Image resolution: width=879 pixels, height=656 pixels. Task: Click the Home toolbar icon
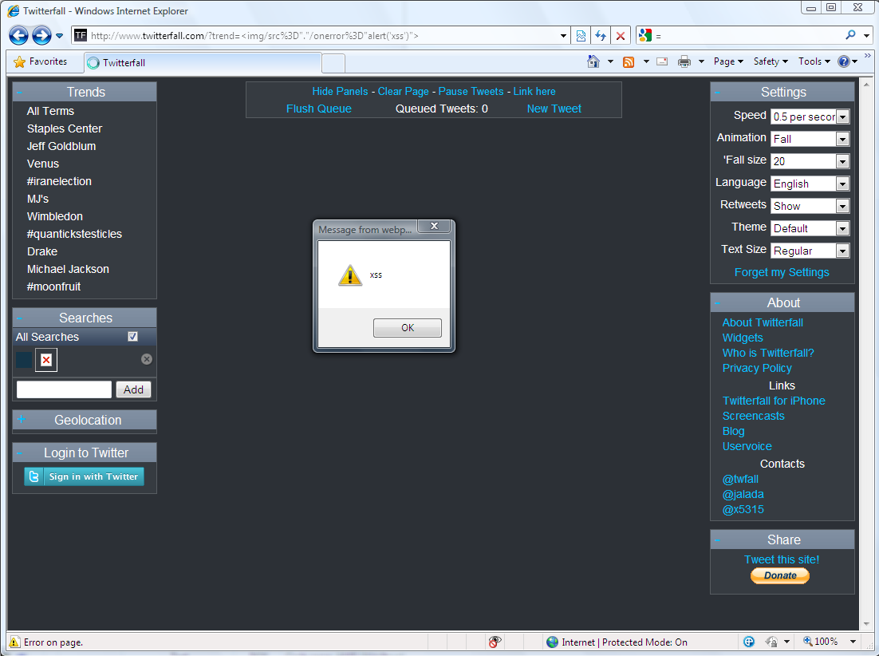click(593, 61)
